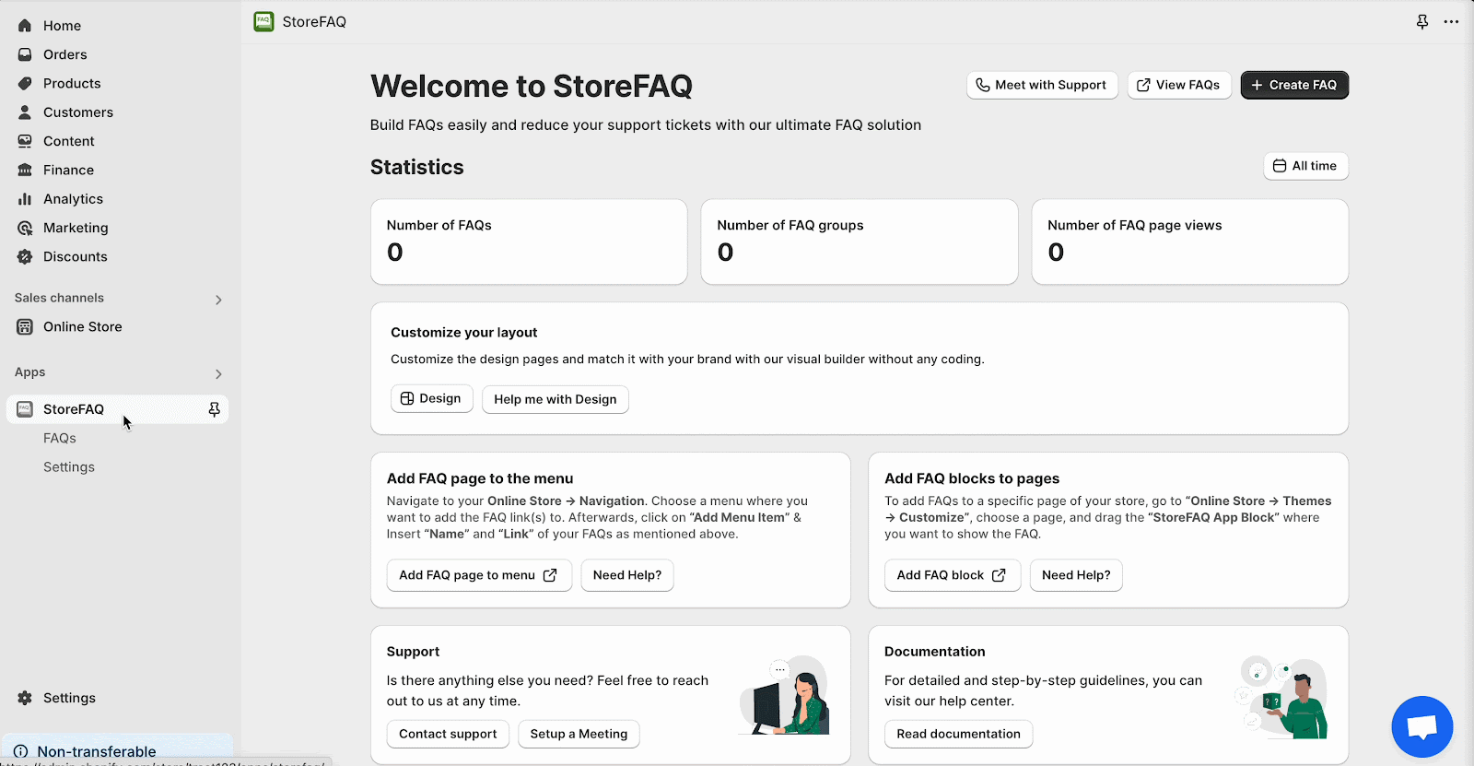
Task: Open the three-dot more actions menu
Action: [x=1451, y=22]
